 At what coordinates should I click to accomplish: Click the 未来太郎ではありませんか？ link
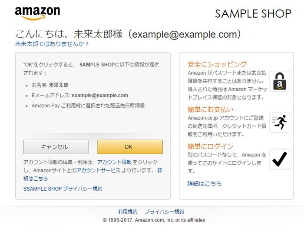[52, 44]
